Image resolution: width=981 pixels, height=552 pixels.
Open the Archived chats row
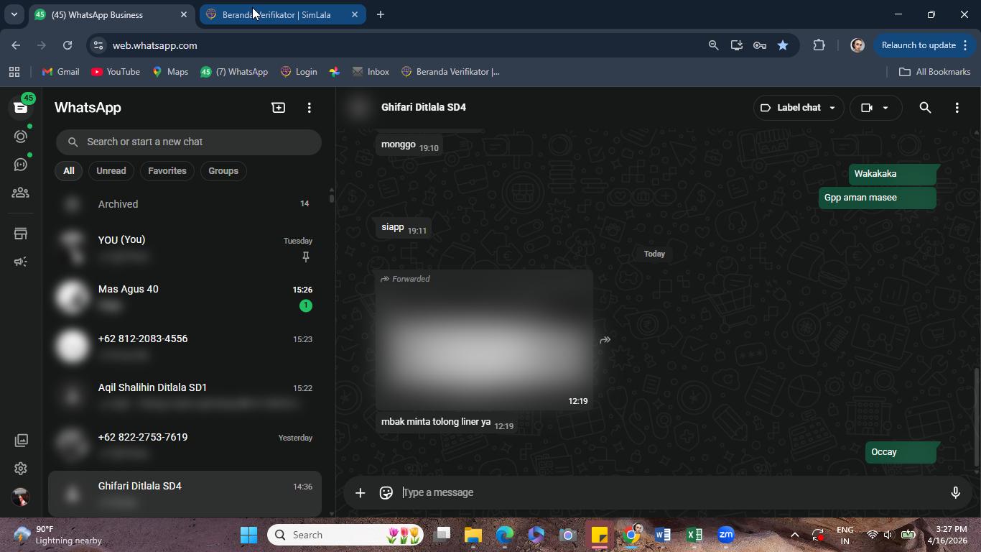[185, 204]
